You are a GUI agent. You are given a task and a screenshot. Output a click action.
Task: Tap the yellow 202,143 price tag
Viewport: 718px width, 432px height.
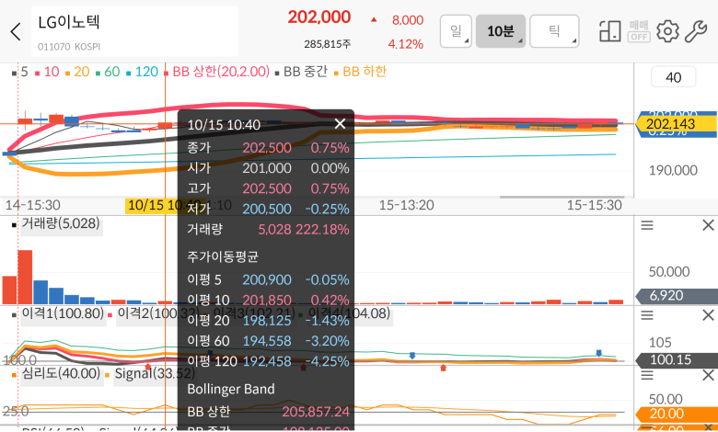pos(676,124)
